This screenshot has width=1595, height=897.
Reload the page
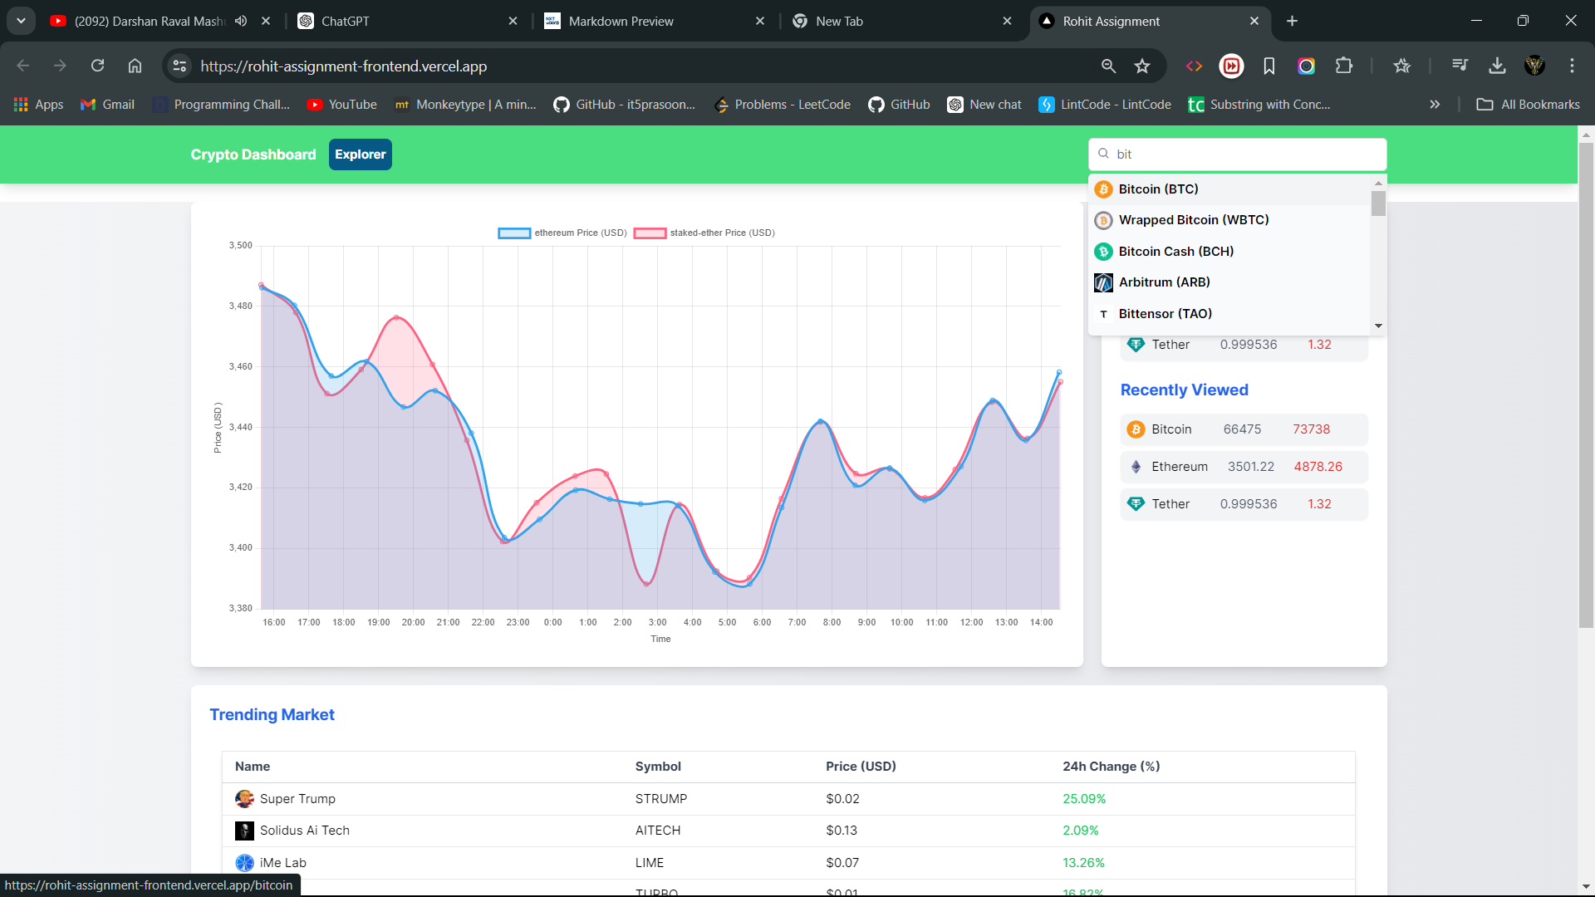97,66
